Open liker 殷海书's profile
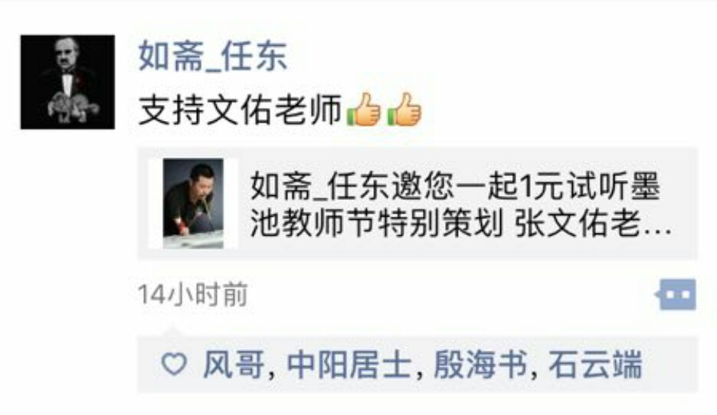The height and width of the screenshot is (415, 717). tap(480, 364)
